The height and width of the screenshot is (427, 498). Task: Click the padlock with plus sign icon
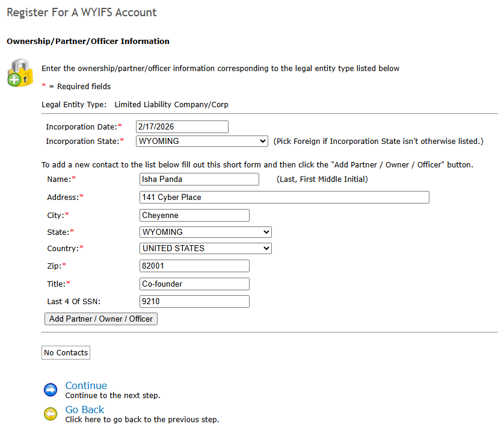[20, 73]
